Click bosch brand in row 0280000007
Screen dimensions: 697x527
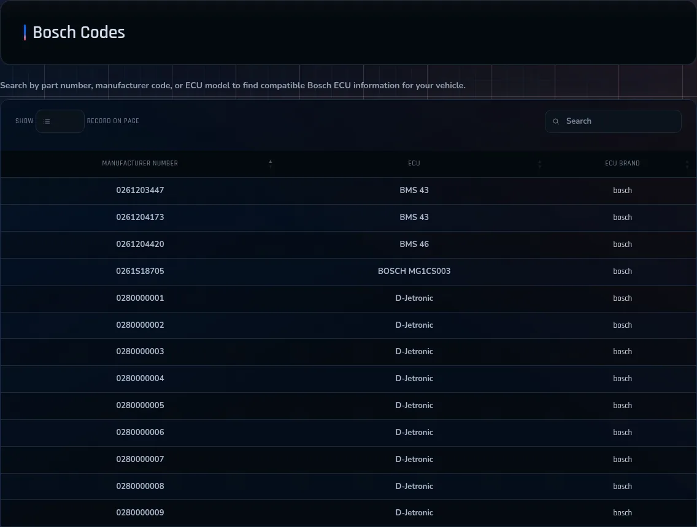click(622, 459)
